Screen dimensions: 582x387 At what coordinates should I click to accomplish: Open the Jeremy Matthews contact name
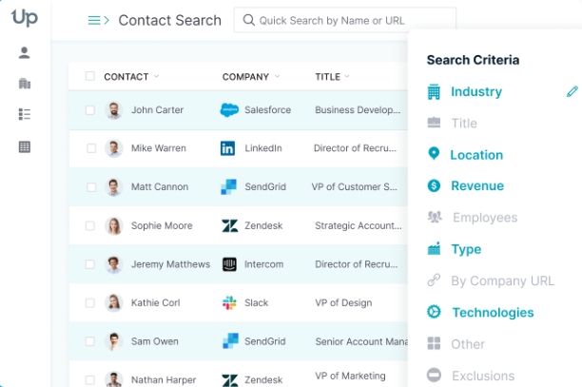click(170, 264)
